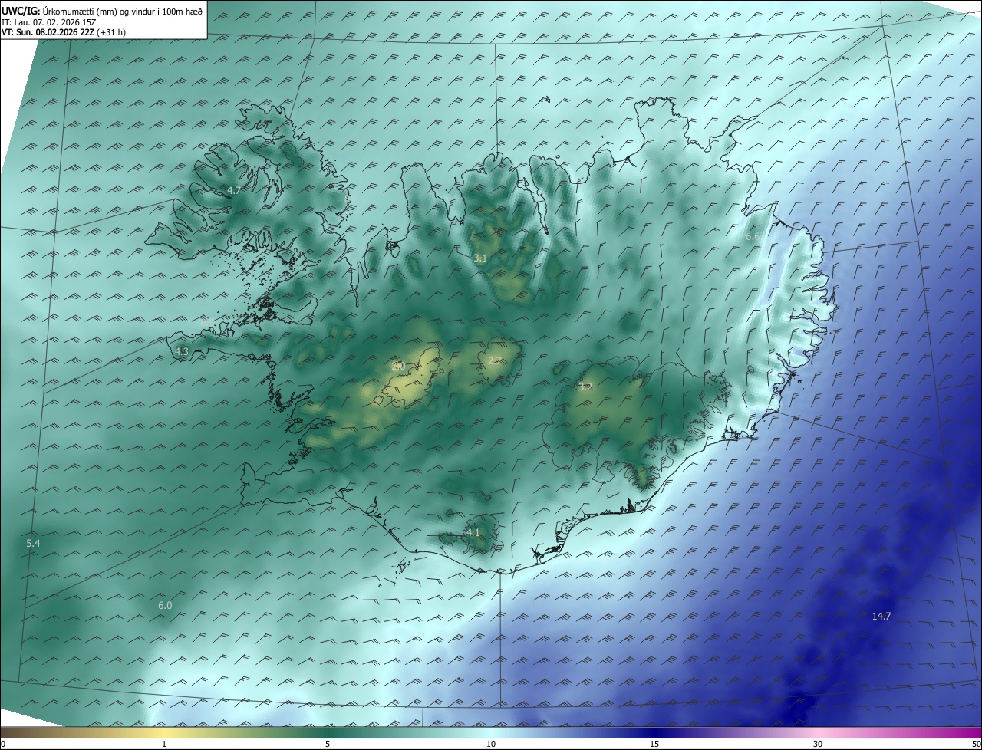Click the '1' tick label on the color scale
982x750 pixels.
click(x=164, y=744)
